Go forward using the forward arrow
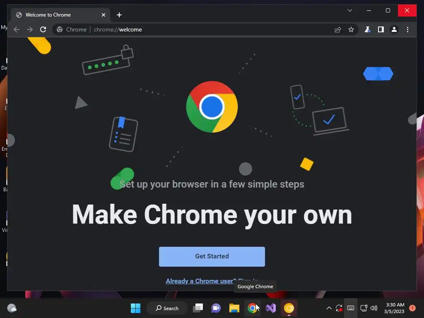 [30, 29]
